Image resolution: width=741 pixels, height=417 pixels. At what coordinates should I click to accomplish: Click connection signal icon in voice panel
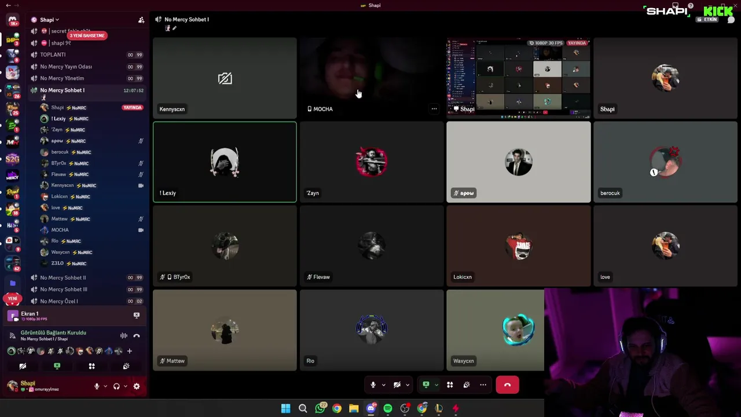click(x=12, y=335)
